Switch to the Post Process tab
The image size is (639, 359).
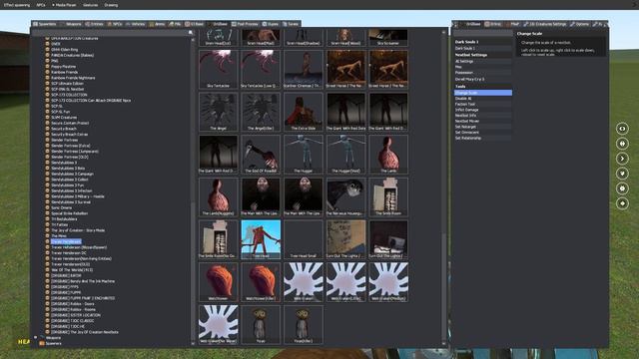246,24
